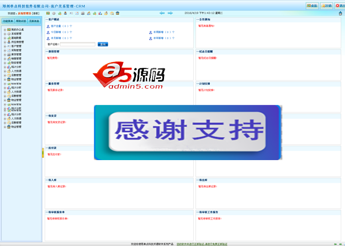Click the 待出库 panel header
Image resolution: width=345 pixels, height=246 pixels.
[x=268, y=180]
